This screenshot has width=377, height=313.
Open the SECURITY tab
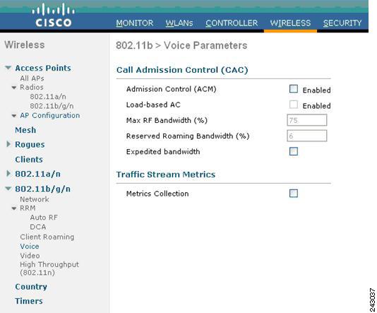(342, 23)
